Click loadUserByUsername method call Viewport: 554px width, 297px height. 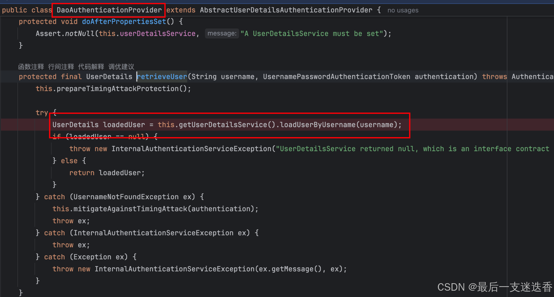point(318,125)
